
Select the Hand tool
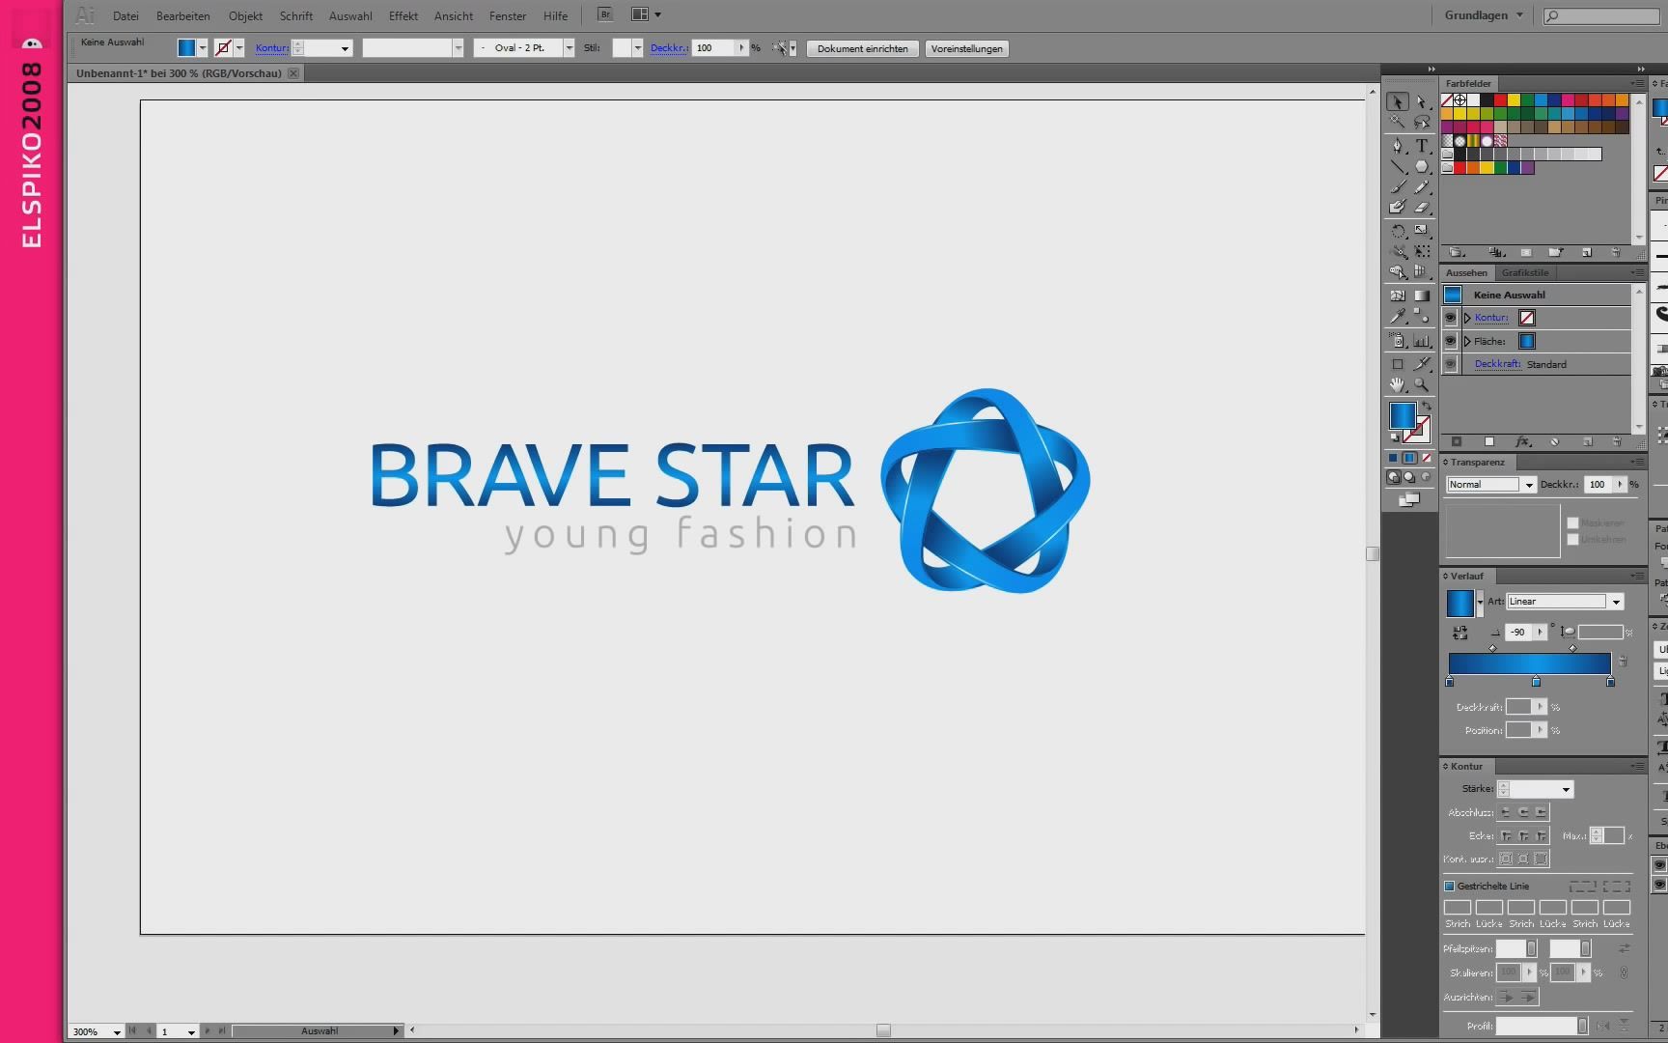(1397, 384)
